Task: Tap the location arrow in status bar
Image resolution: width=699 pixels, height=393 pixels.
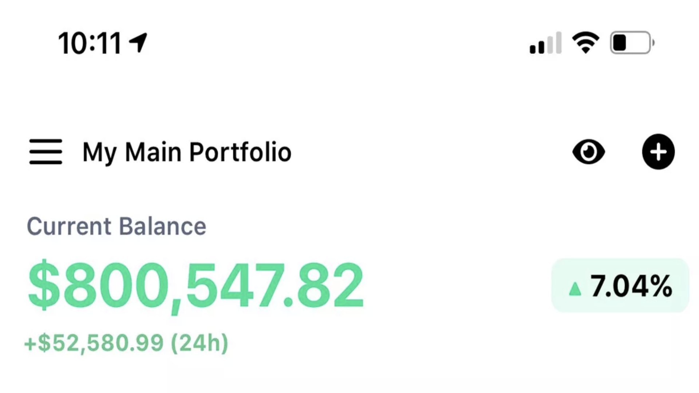Action: pyautogui.click(x=138, y=43)
